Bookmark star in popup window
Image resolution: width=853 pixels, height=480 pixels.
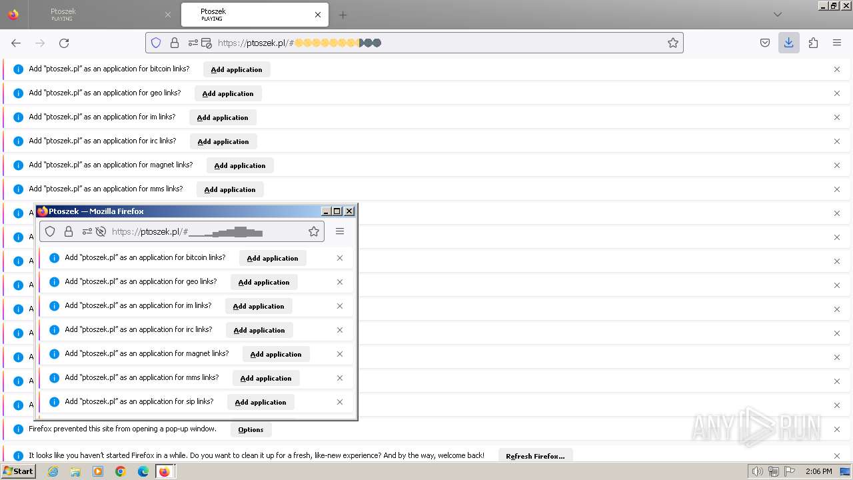314,231
